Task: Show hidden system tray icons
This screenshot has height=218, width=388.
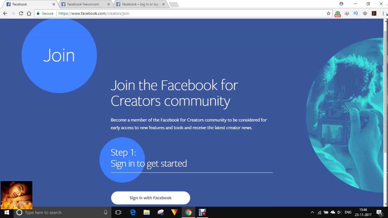Action: (312, 212)
